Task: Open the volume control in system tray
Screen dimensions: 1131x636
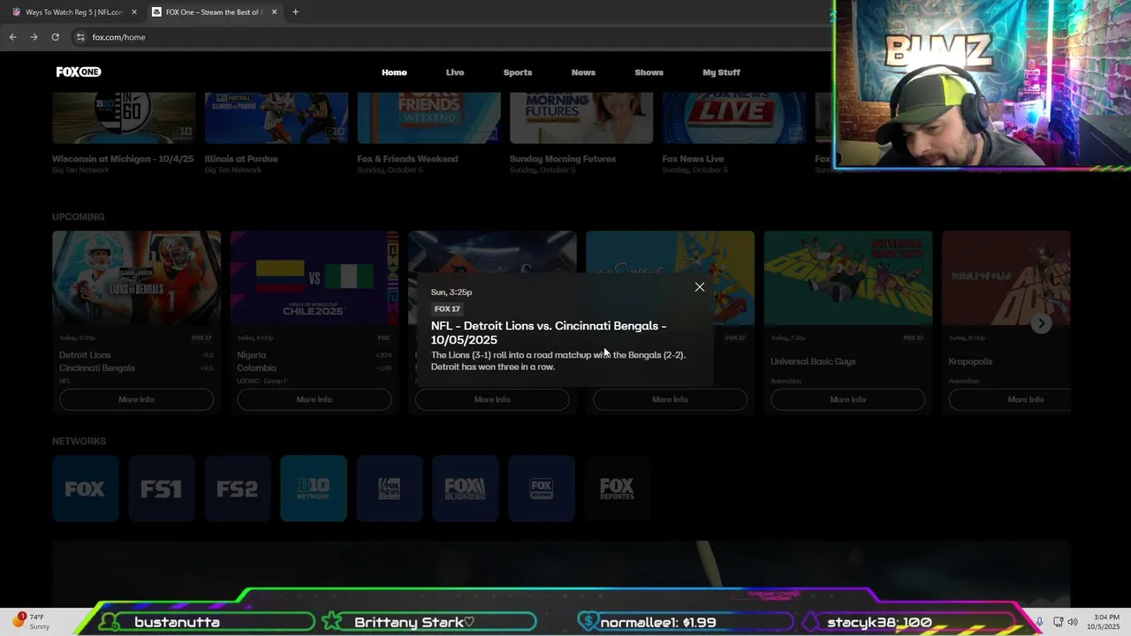Action: (1073, 622)
